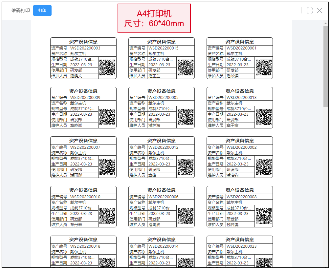Click the QR code on label WSD202200008
The width and height of the screenshot is (331, 270).
coord(264,216)
